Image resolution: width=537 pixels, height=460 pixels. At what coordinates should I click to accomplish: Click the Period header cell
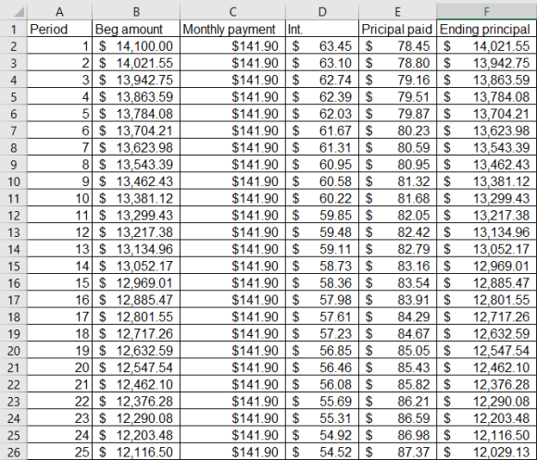click(x=59, y=29)
